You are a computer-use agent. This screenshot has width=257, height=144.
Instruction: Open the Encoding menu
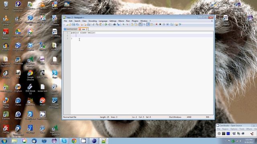93,21
